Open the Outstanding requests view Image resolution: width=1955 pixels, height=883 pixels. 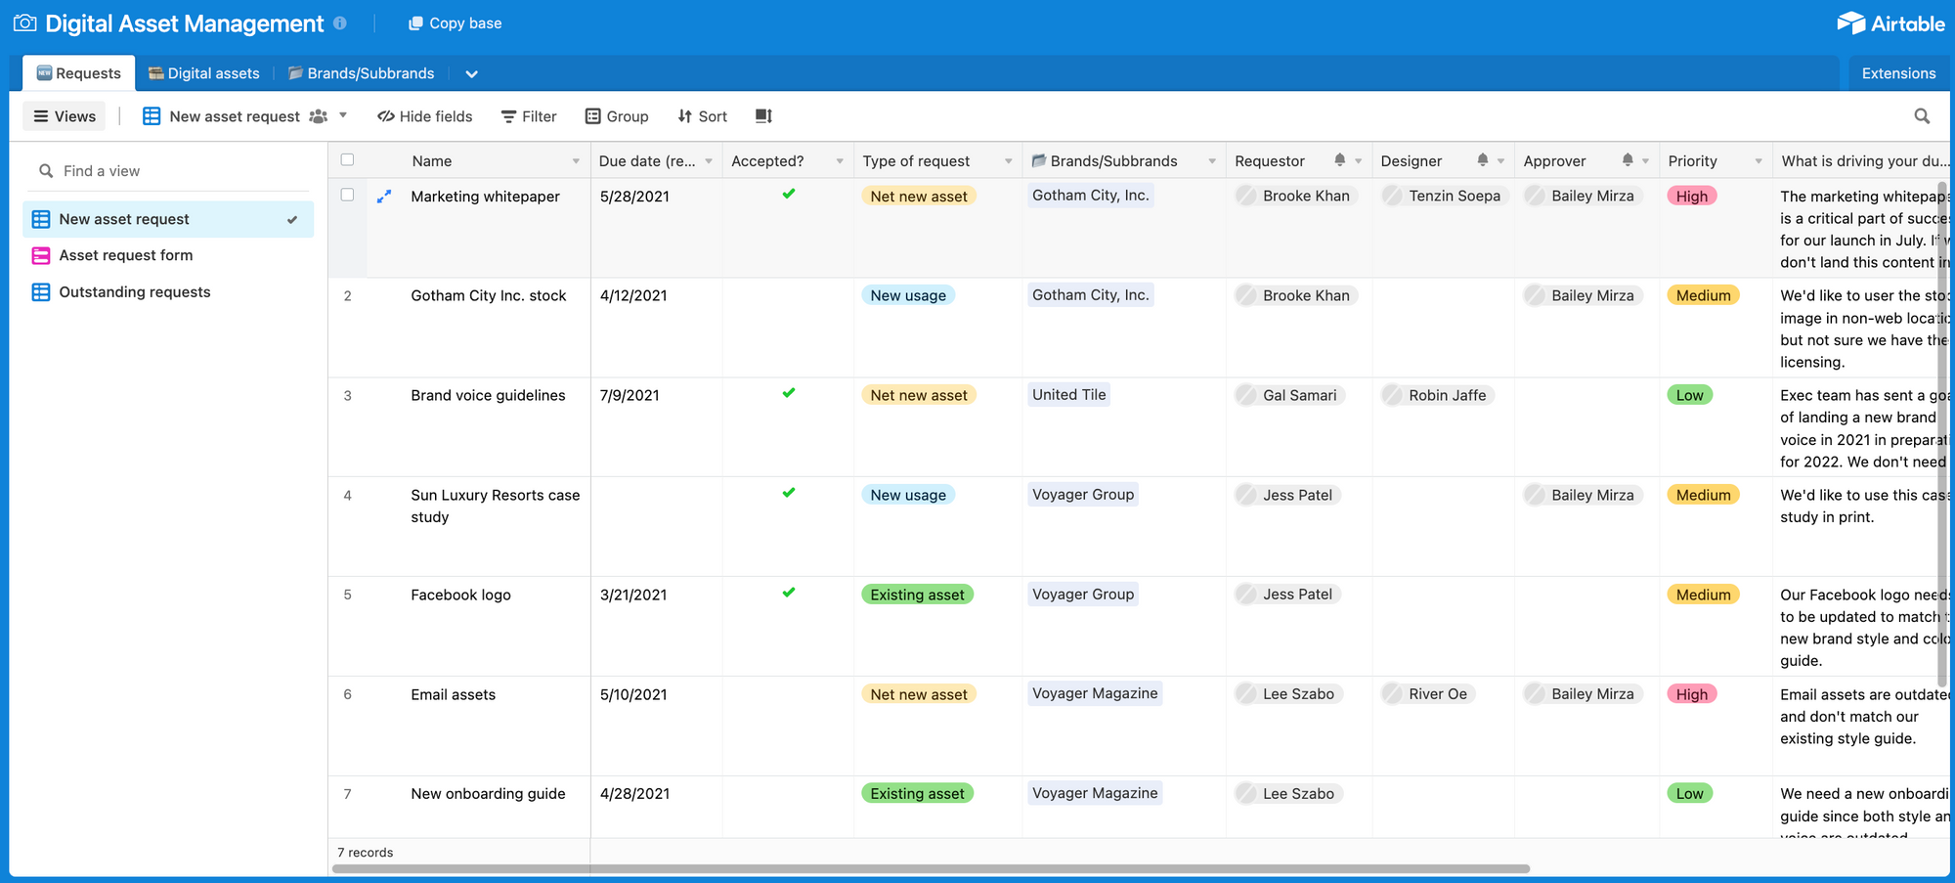[x=168, y=292]
